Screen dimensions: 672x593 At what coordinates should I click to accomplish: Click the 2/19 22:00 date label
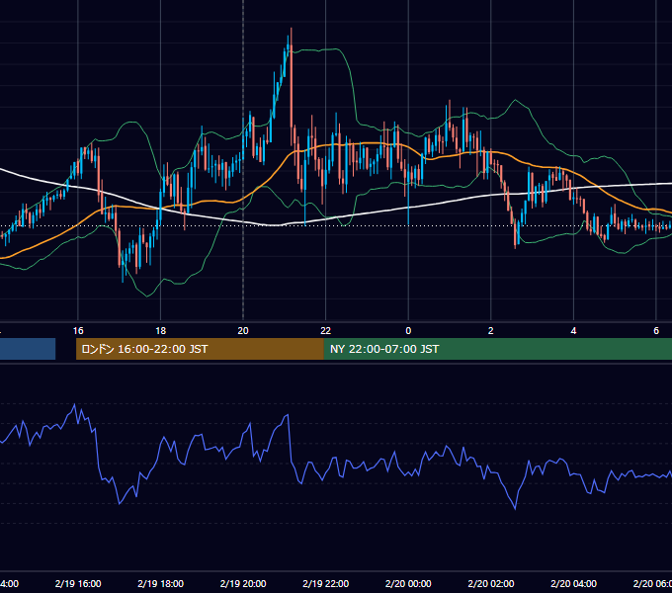pos(326,583)
